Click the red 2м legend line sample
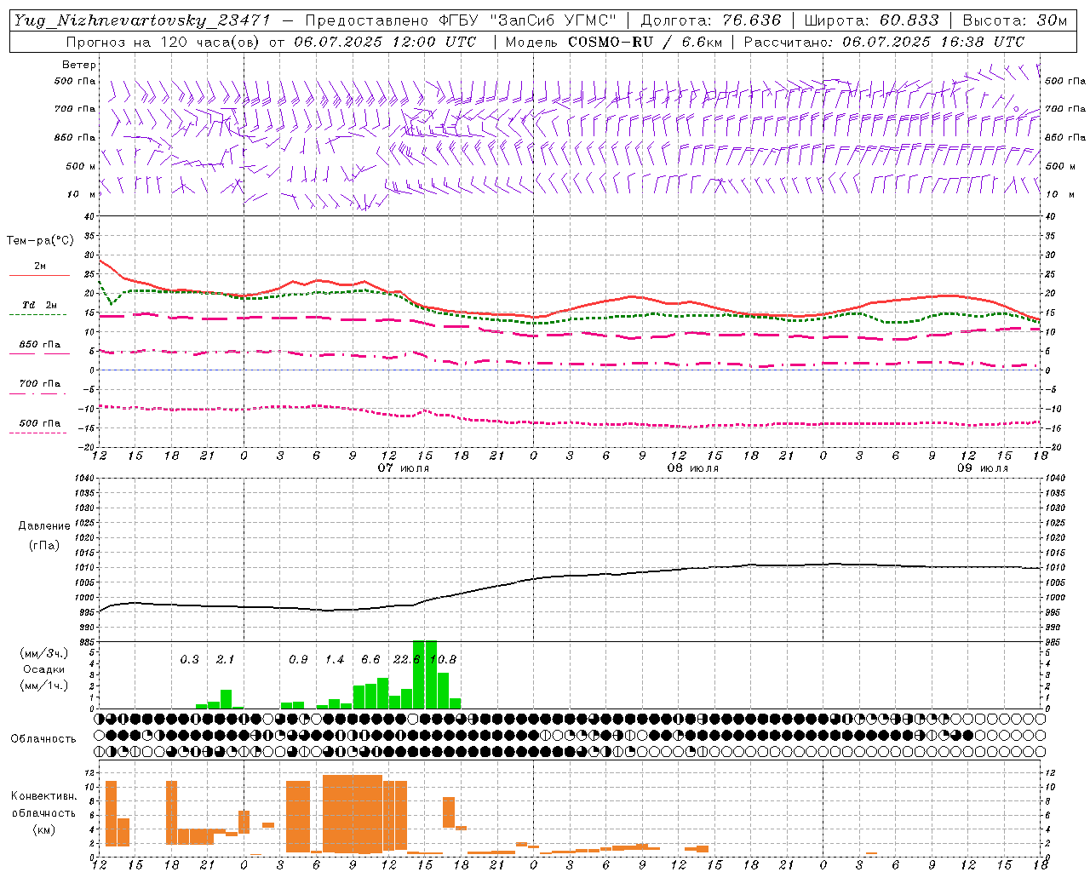1090x872 pixels. (x=39, y=275)
